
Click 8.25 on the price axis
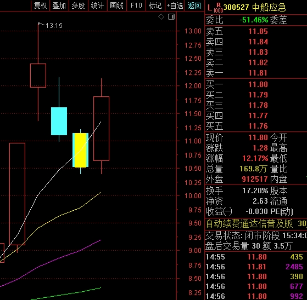[195, 292]
